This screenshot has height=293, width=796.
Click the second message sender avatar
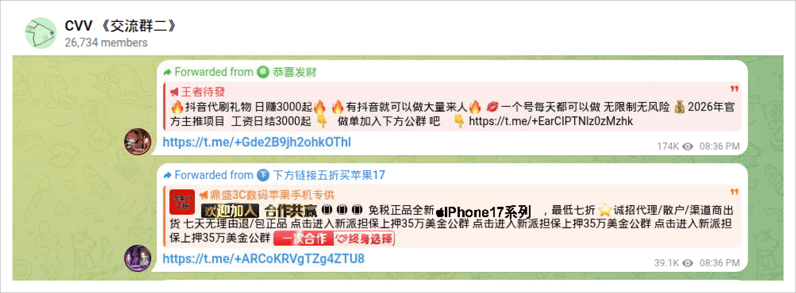coord(138,258)
